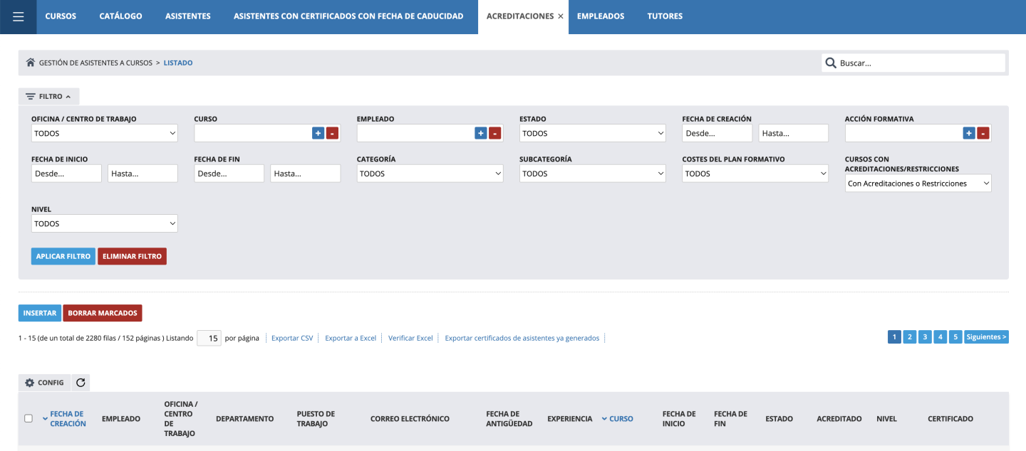Open the Estado dropdown
Viewport: 1026px width, 451px height.
coord(592,133)
